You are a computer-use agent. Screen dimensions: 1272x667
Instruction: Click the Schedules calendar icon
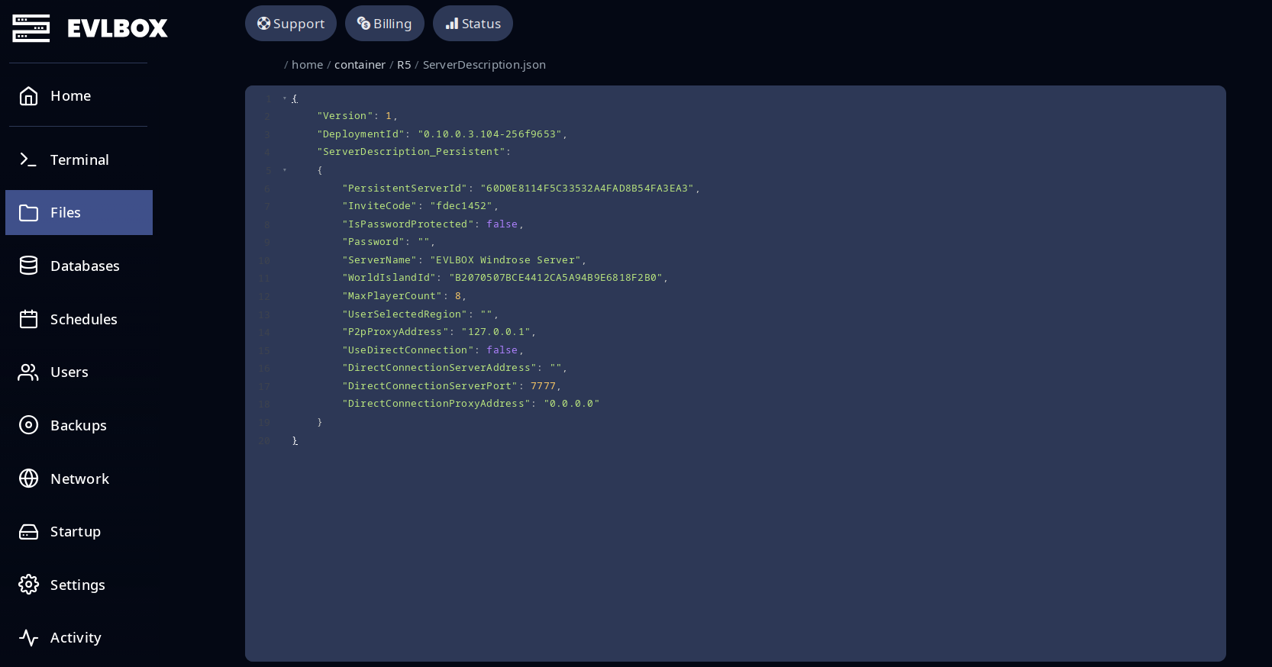[x=28, y=319]
